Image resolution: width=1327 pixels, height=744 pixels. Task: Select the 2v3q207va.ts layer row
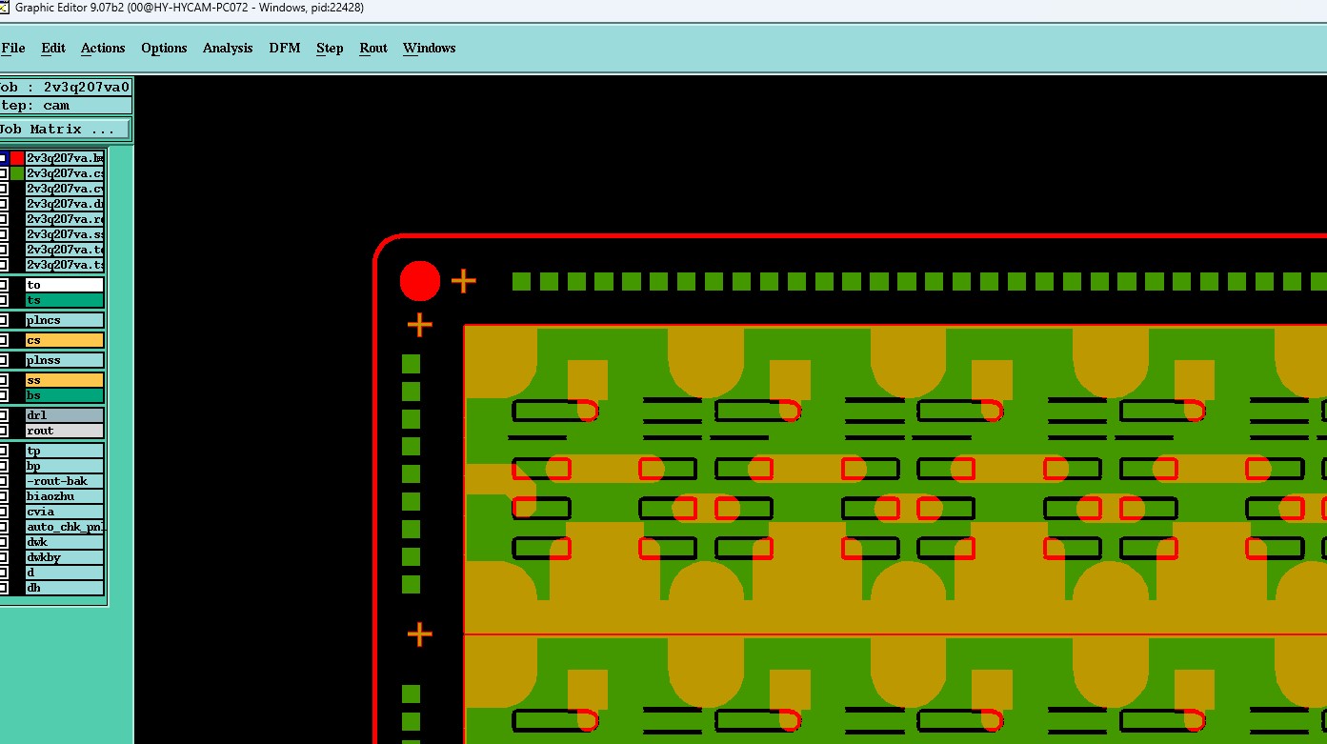pos(65,265)
